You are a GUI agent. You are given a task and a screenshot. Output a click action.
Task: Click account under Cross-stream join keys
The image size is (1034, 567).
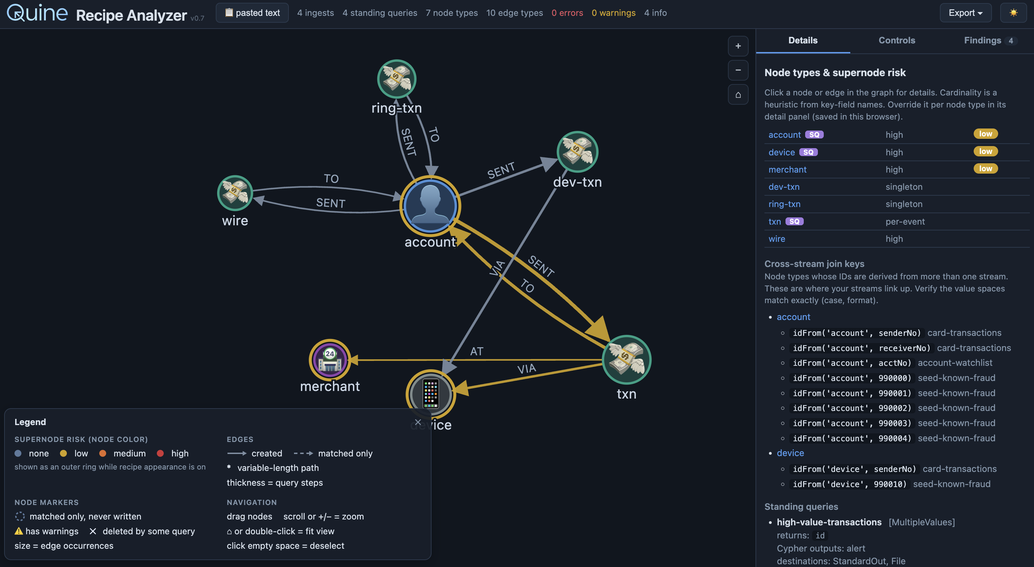(x=793, y=317)
